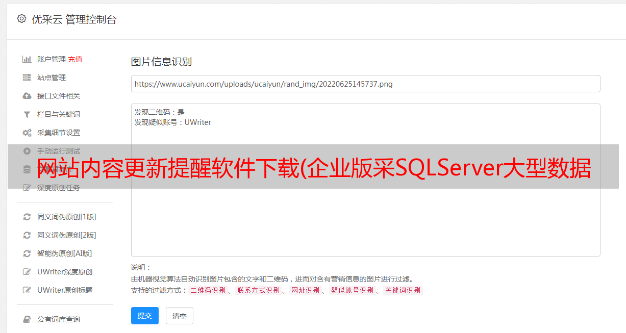Open 同义词伪原创[2版] tool
Image resolution: width=626 pixels, height=333 pixels.
click(x=67, y=235)
